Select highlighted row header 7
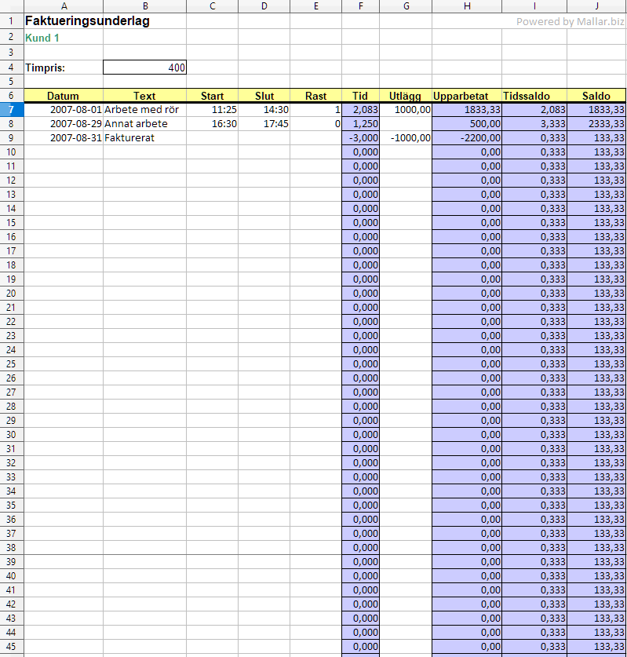627x657 pixels. (x=12, y=110)
